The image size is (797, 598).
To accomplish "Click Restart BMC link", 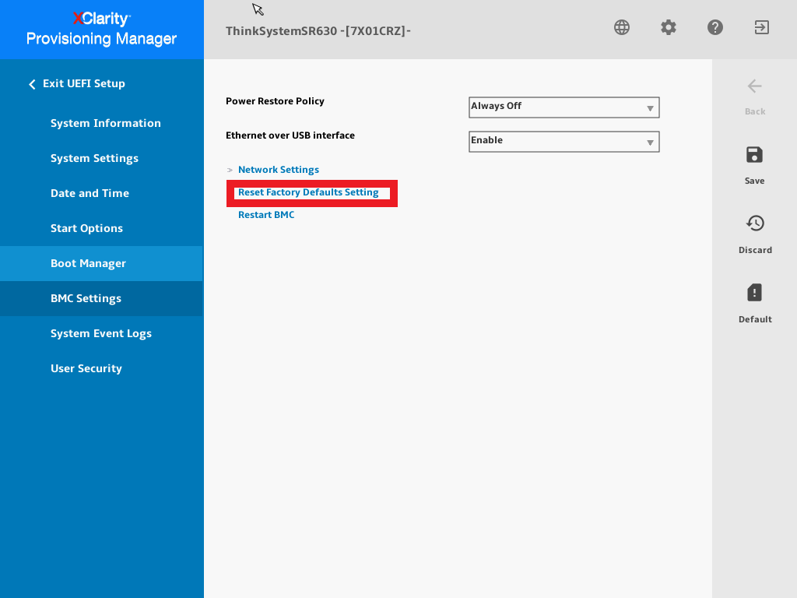I will 266,215.
